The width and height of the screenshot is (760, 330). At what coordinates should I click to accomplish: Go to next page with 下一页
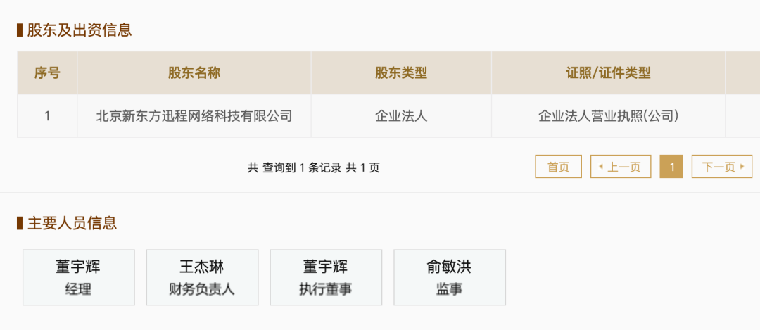point(721,167)
